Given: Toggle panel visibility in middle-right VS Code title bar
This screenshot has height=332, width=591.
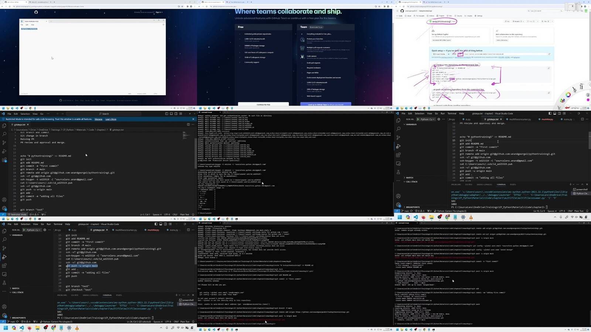Looking at the screenshot, I should pyautogui.click(x=555, y=113).
